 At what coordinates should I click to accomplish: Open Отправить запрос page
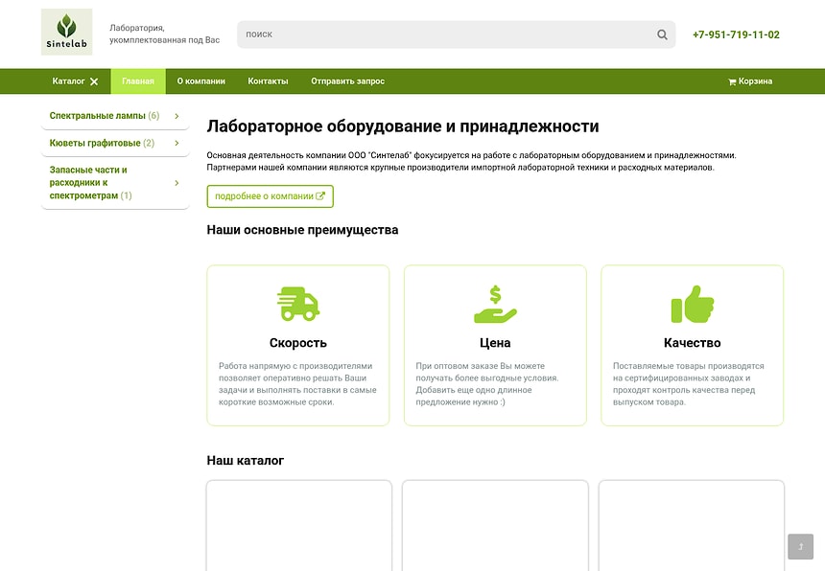click(348, 81)
